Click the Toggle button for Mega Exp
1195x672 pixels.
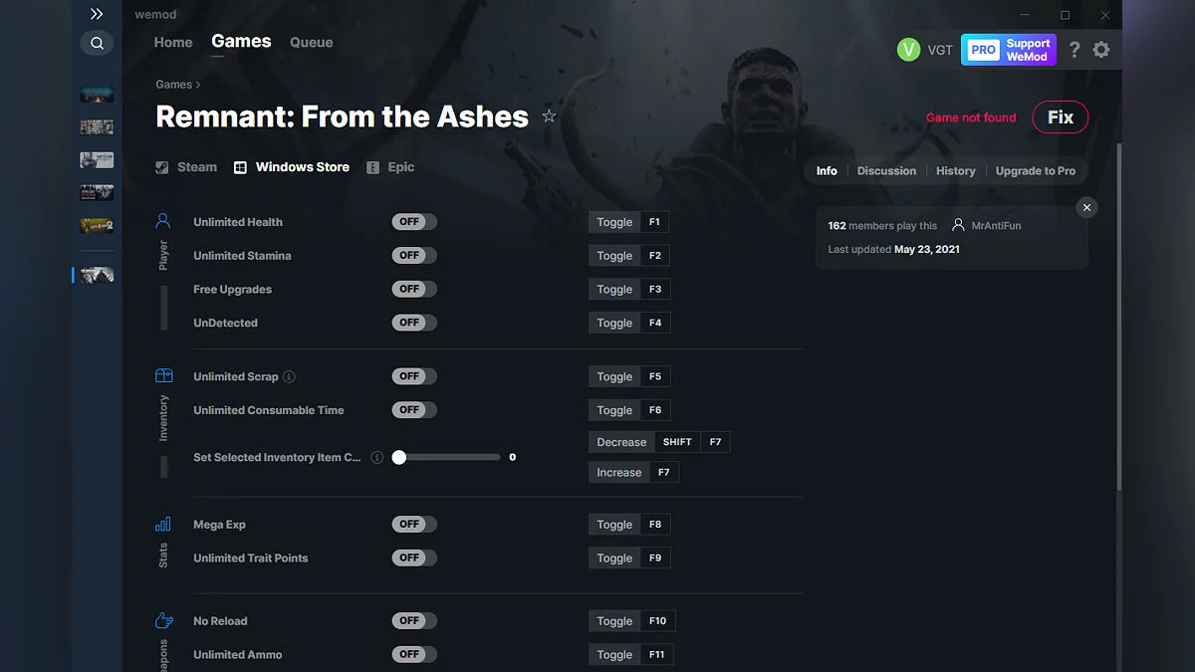point(614,524)
